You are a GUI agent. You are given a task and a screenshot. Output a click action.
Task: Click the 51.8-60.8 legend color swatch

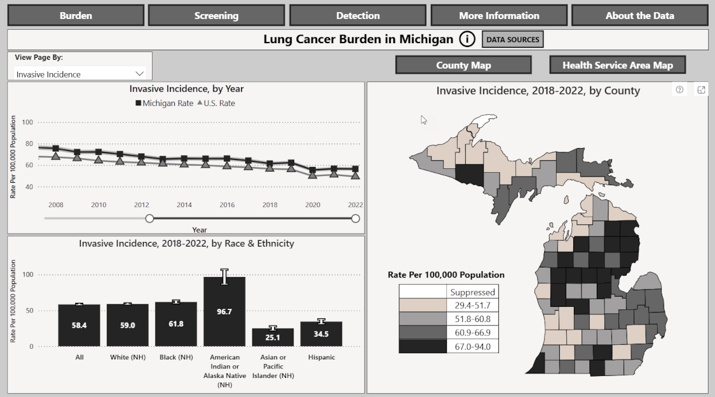click(x=423, y=319)
